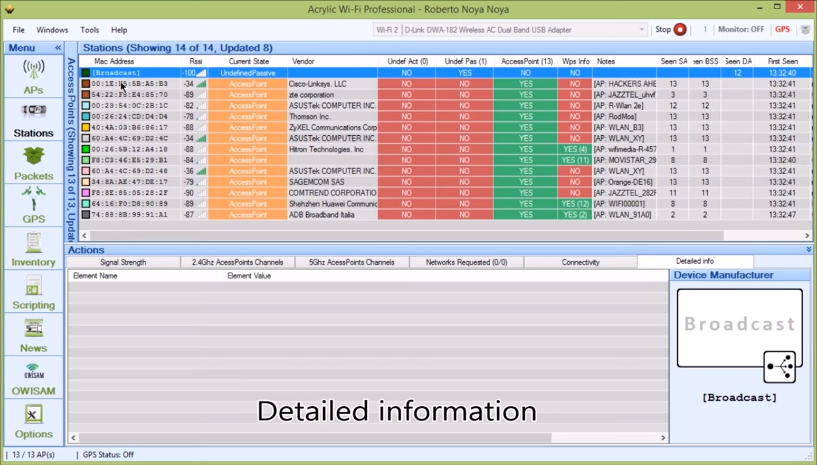Click green swatch of 00:26:5B:12:A4:18 row
817x465 pixels.
pyautogui.click(x=86, y=149)
